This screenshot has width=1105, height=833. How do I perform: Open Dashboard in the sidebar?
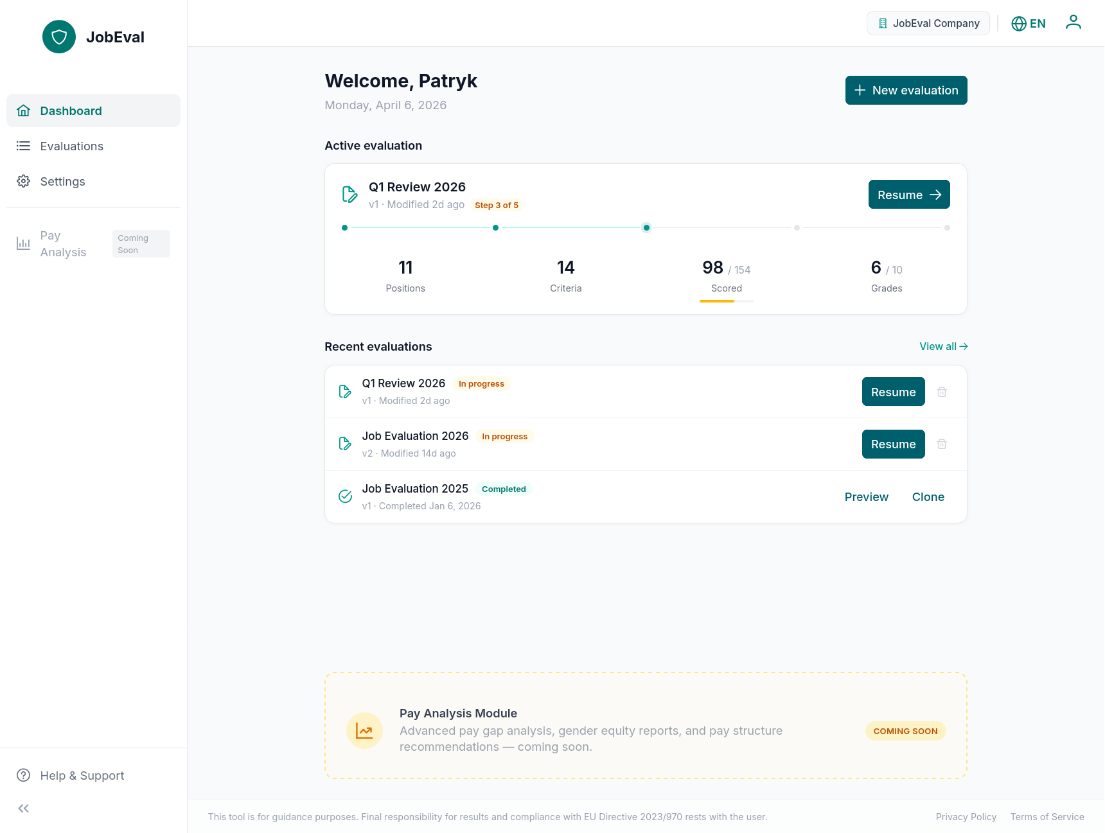point(93,110)
